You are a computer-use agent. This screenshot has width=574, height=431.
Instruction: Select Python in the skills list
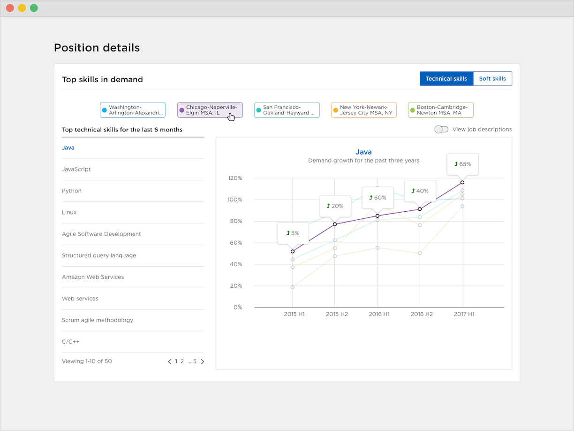tap(72, 191)
